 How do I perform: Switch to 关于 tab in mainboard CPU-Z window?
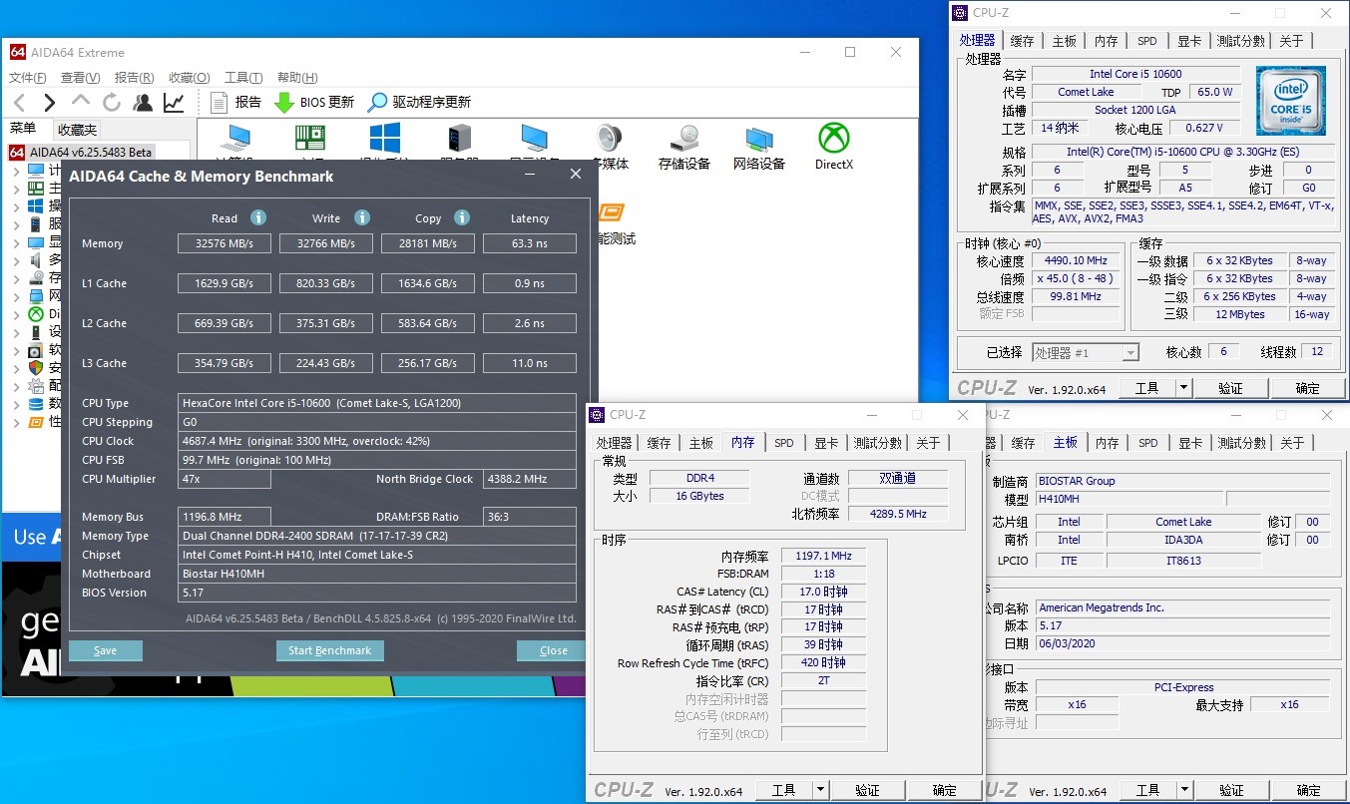(1292, 443)
